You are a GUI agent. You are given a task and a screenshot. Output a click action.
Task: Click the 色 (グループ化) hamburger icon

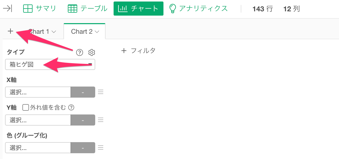101,148
